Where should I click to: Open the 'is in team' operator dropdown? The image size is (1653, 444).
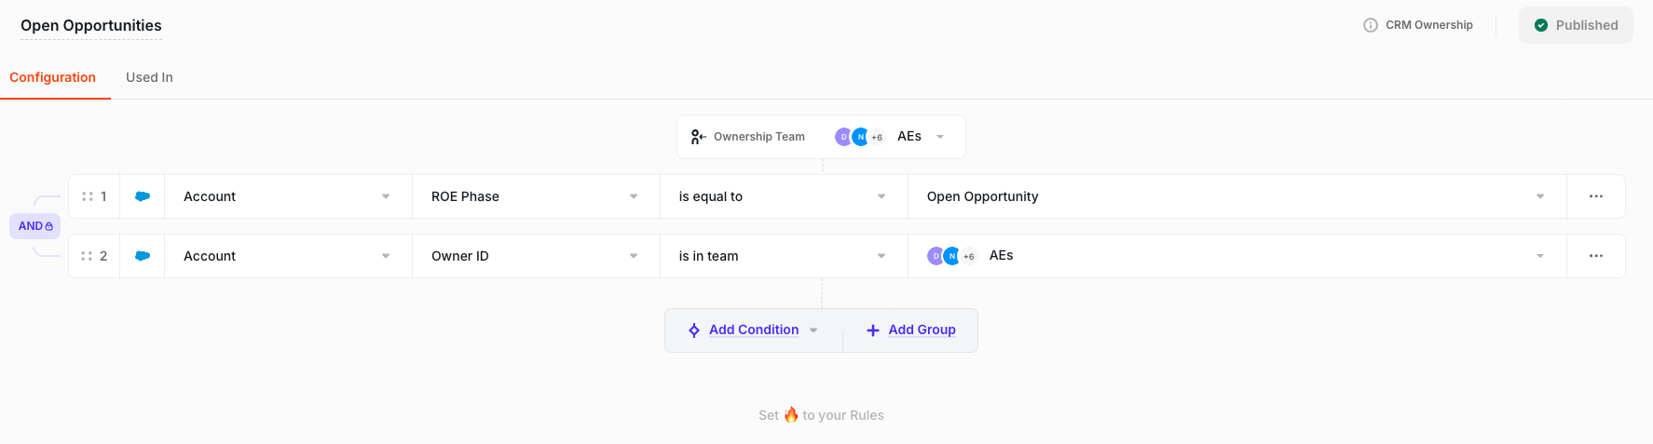click(784, 256)
